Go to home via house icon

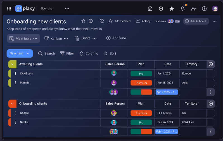150,9
